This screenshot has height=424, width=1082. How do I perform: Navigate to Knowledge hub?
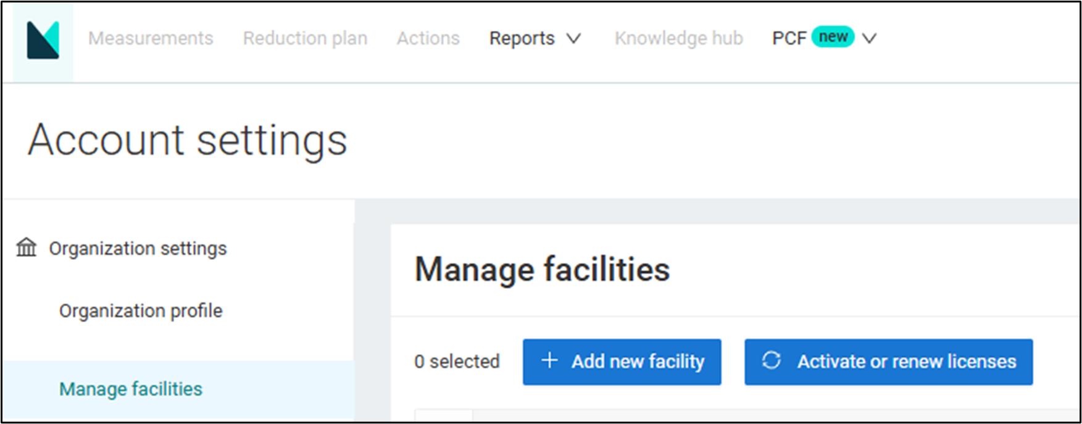678,38
